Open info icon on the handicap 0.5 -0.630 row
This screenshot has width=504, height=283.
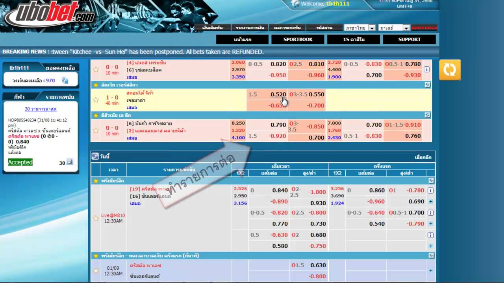point(430,235)
